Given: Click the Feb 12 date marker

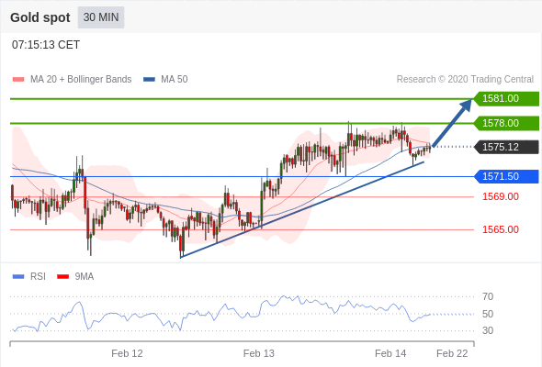Looking at the screenshot, I should click(127, 353).
